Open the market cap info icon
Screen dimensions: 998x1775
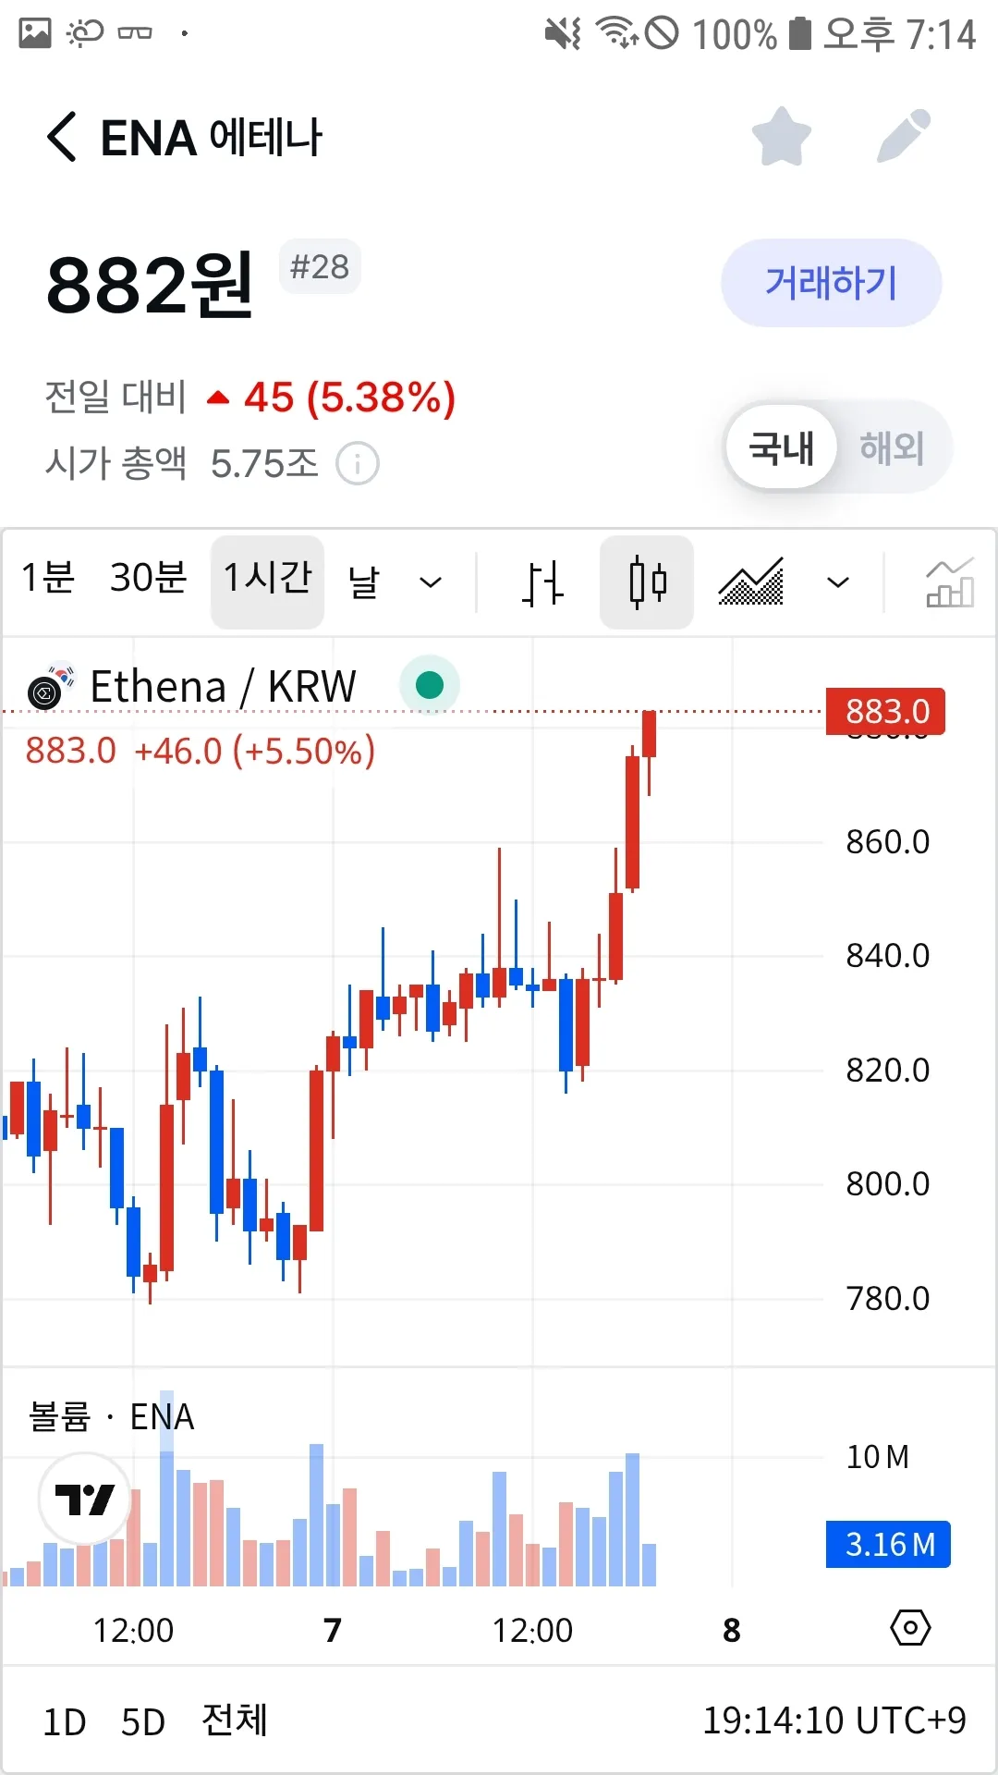point(358,463)
